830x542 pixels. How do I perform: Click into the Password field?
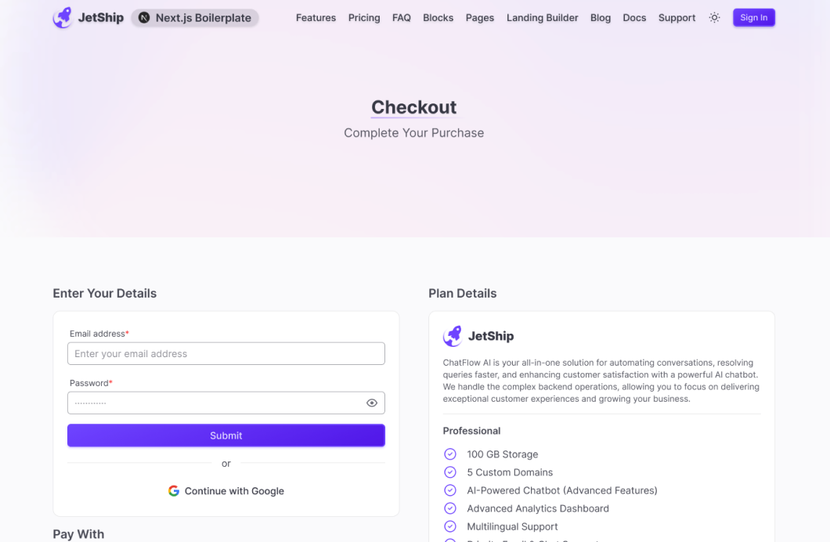pos(211,403)
